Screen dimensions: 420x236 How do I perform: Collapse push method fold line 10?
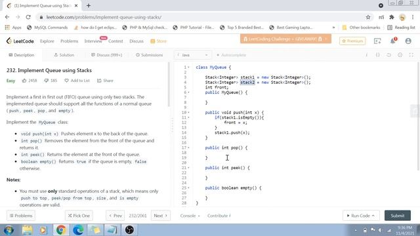(x=188, y=113)
